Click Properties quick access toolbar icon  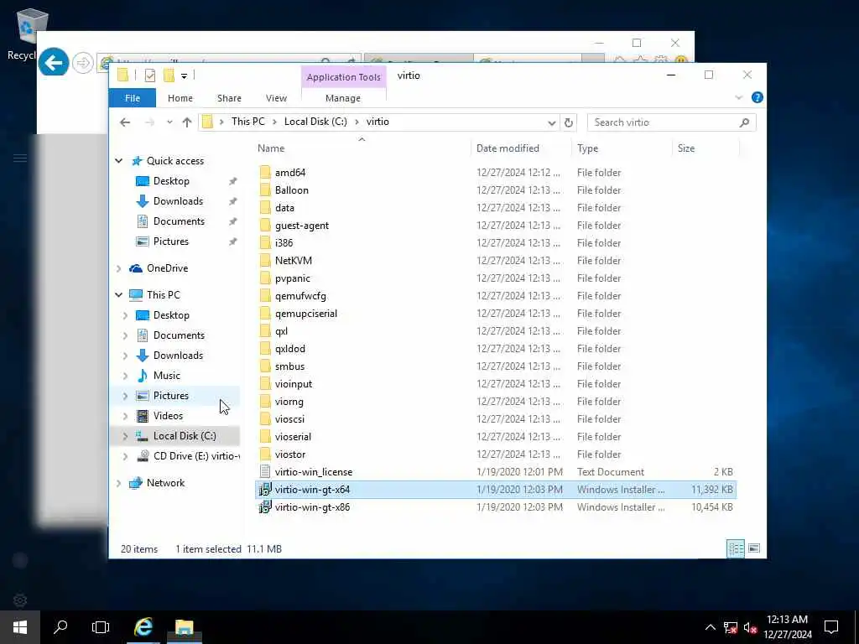[x=149, y=75]
